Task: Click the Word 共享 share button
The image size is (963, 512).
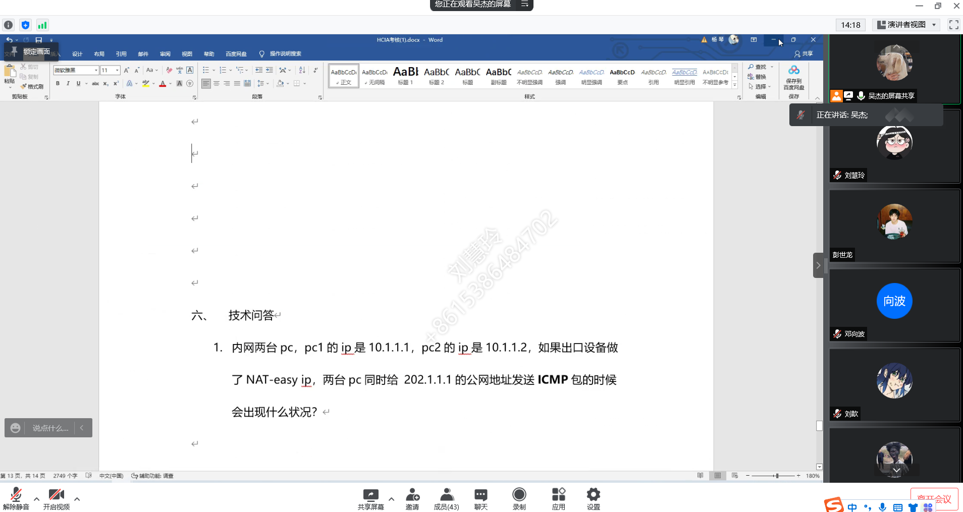Action: (x=804, y=54)
